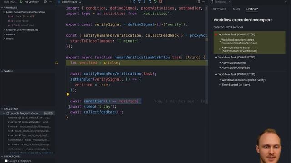Click the WorkflowExecutionStarted history event
Viewport: 291px width, 163px height.
coord(239,41)
